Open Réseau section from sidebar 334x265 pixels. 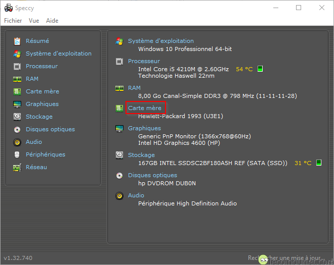click(x=36, y=167)
